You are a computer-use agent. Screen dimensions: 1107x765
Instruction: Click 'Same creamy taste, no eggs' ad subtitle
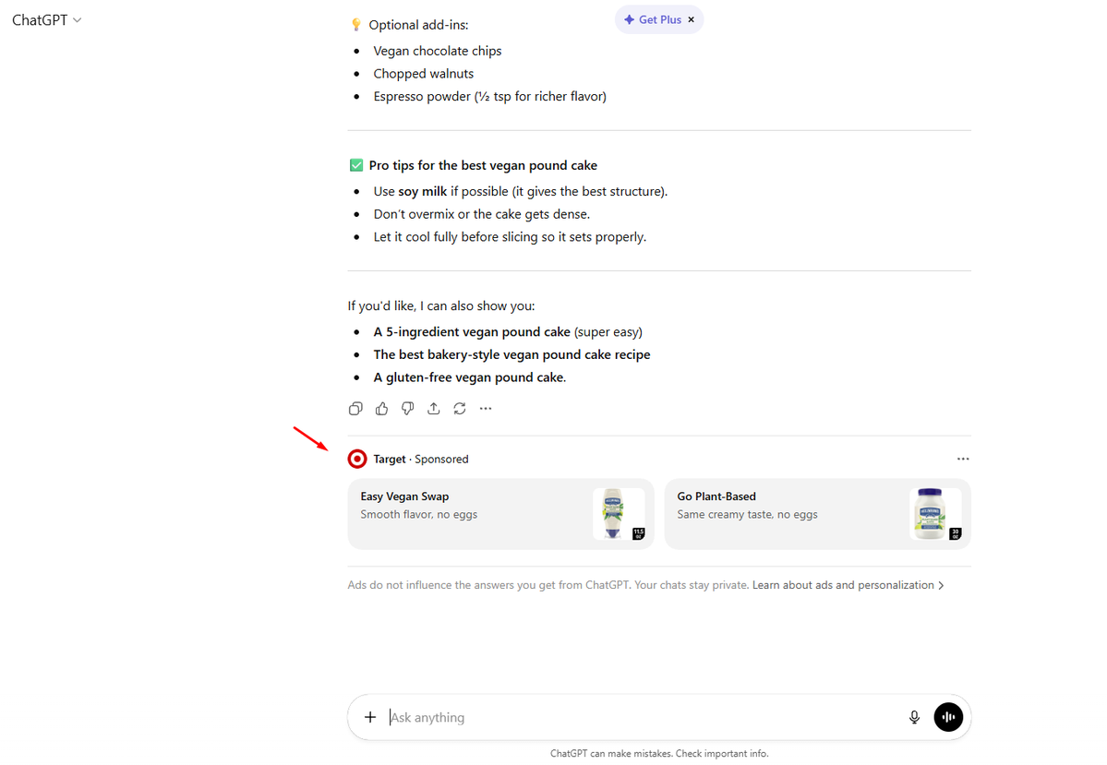coord(747,515)
